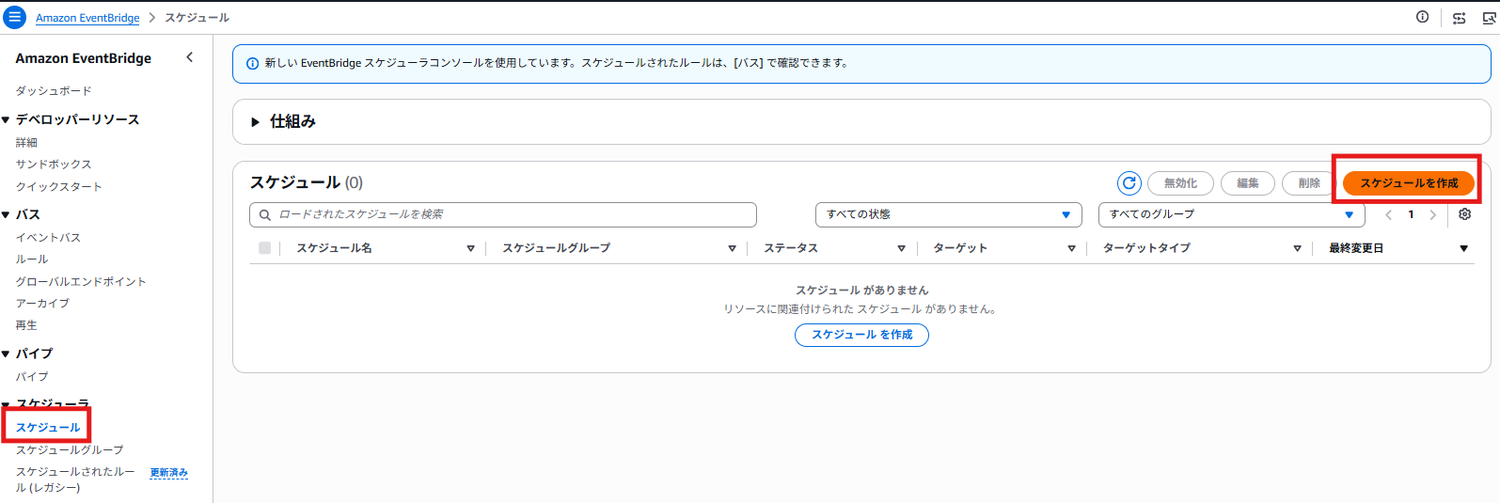Click the info icon in the blue banner

click(252, 64)
